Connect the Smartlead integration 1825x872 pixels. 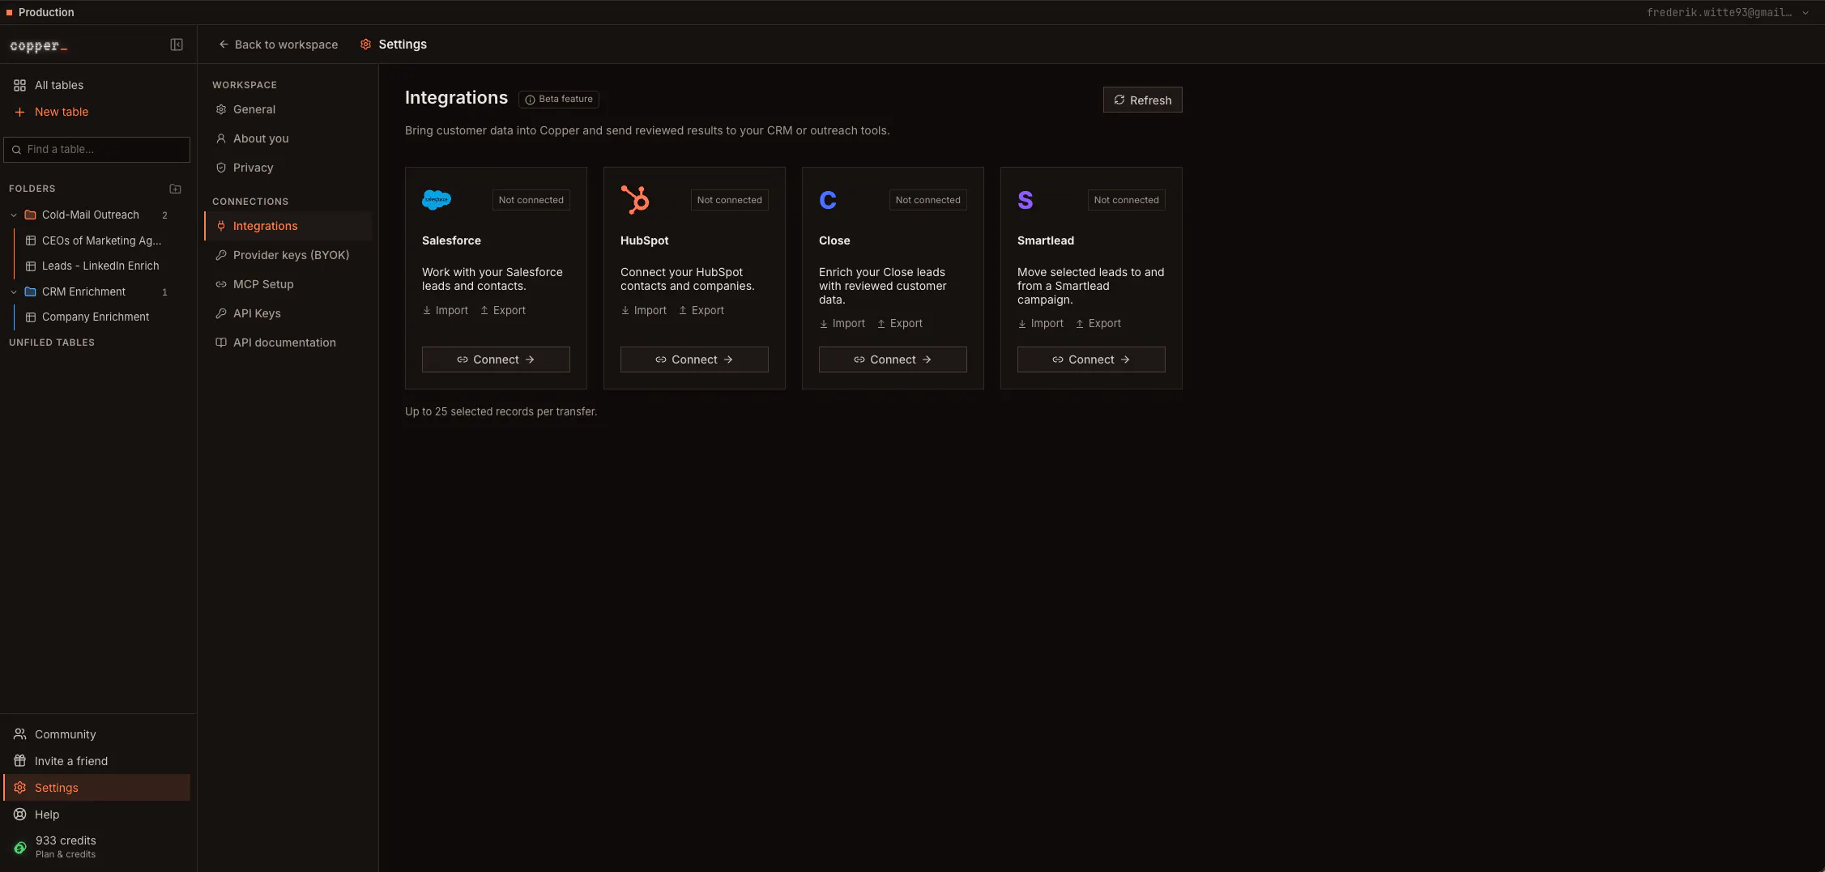click(1091, 359)
